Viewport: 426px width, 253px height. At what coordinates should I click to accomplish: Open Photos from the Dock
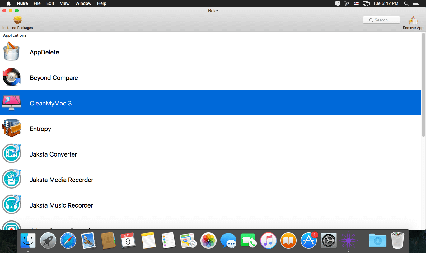[x=208, y=241]
